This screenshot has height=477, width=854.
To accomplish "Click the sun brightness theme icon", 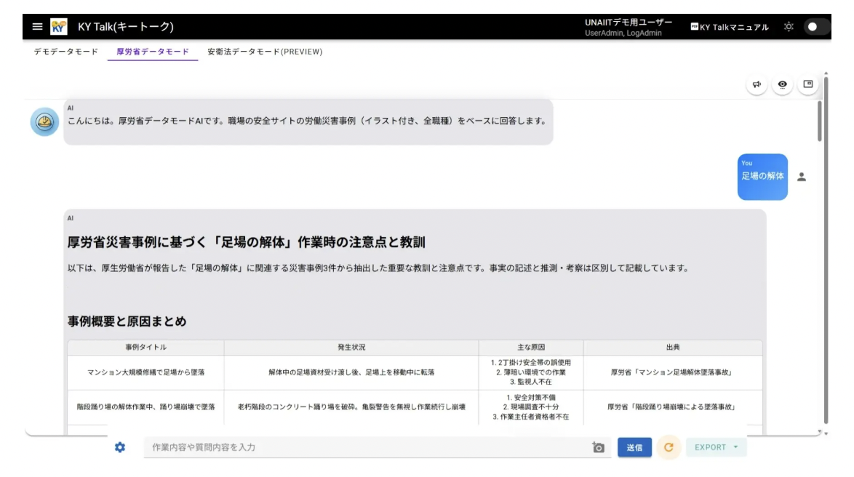I will coord(789,27).
